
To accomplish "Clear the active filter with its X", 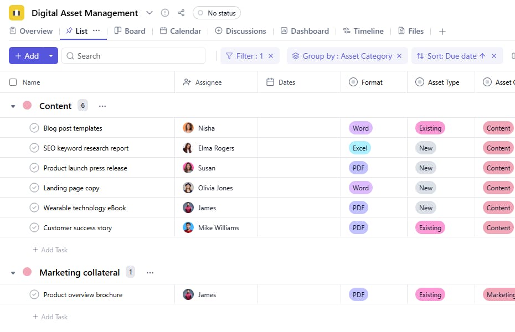I will 271,56.
